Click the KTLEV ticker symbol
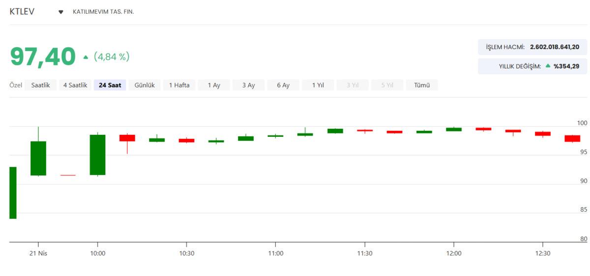 (x=22, y=11)
